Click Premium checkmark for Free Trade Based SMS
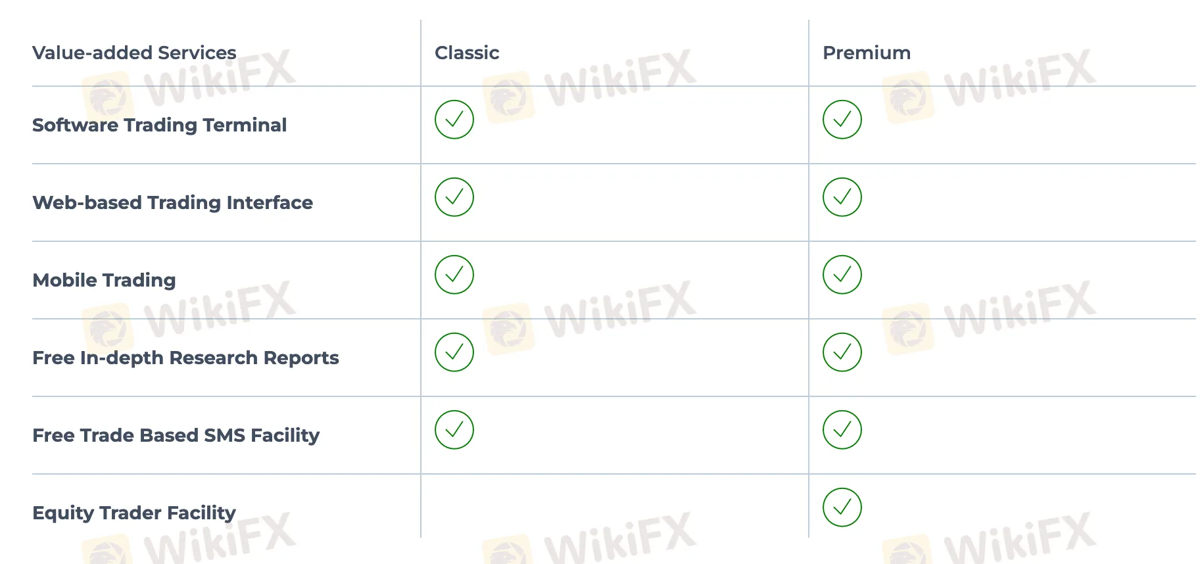Viewport: 1202px width, 564px height. pos(842,430)
